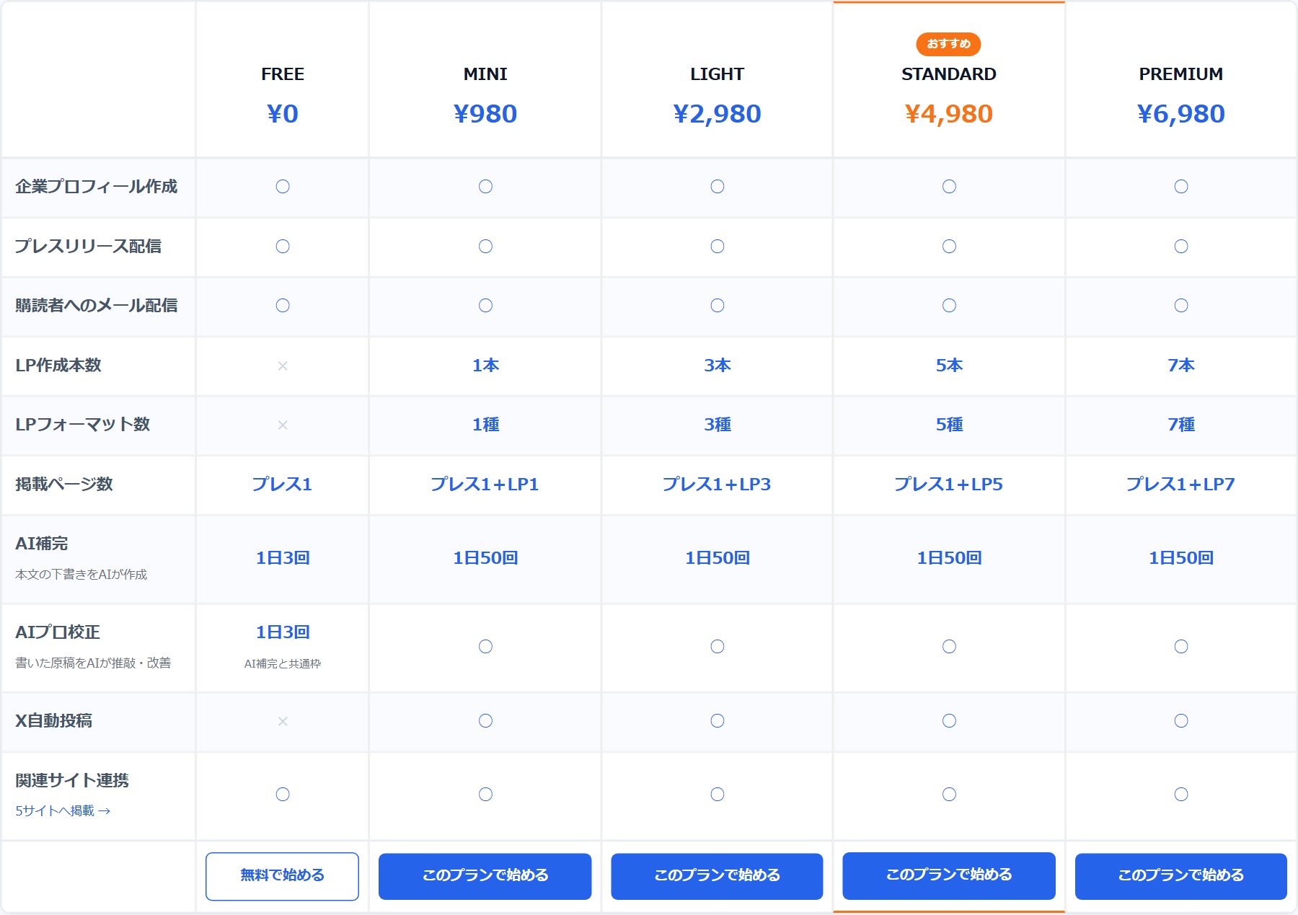The height and width of the screenshot is (915, 1298).
Task: Start the MINI plan with このプランで始める
Action: point(485,876)
